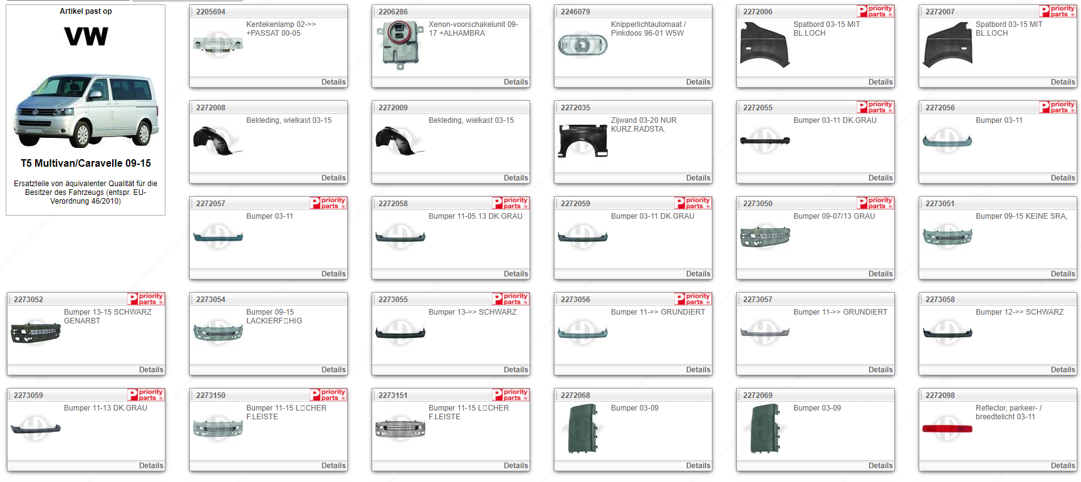
Task: Click the red reflector thumbnail of item 2272098
Action: tap(947, 429)
